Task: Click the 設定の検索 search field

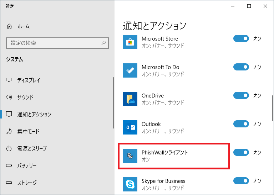Action: point(57,43)
